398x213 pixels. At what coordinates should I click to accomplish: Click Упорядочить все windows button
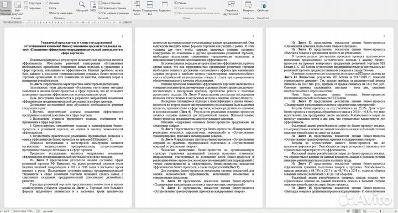point(150,8)
